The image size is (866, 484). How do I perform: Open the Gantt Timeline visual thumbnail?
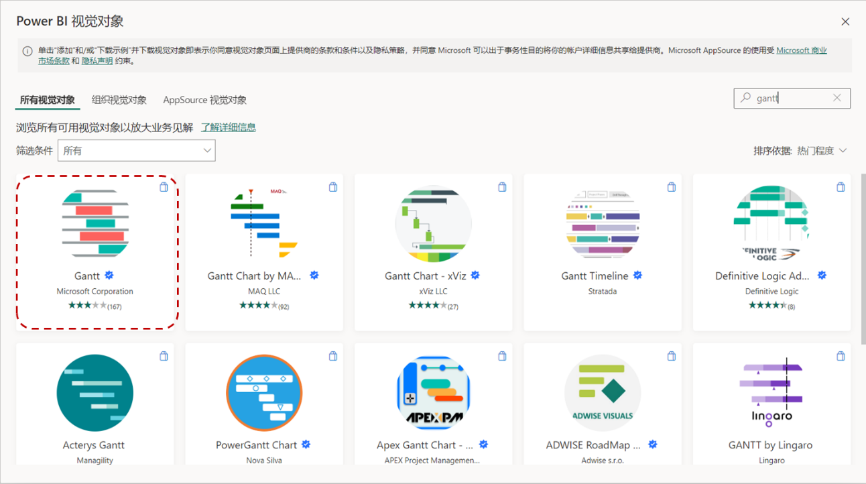pos(603,224)
